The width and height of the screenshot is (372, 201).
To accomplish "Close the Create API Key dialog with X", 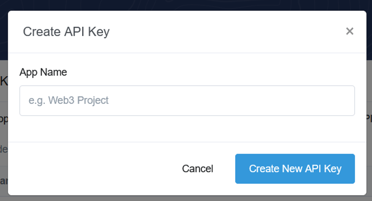I will 350,31.
